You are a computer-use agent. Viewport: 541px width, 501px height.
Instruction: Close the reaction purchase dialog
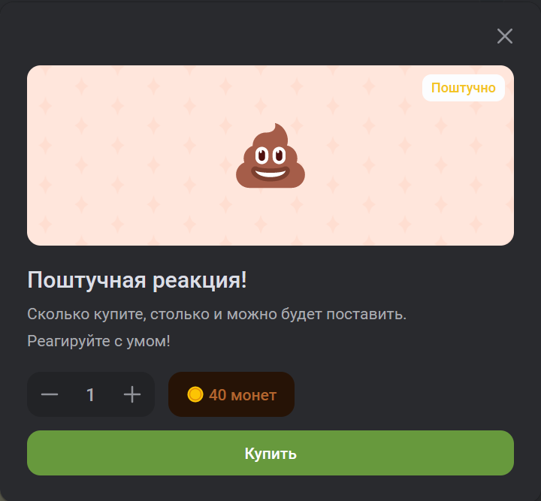click(x=504, y=36)
